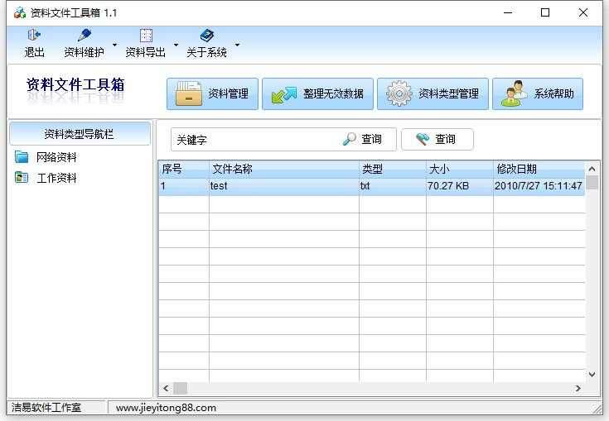The image size is (609, 421).
Task: Open 系统帮助 with the people icon
Action: point(538,93)
